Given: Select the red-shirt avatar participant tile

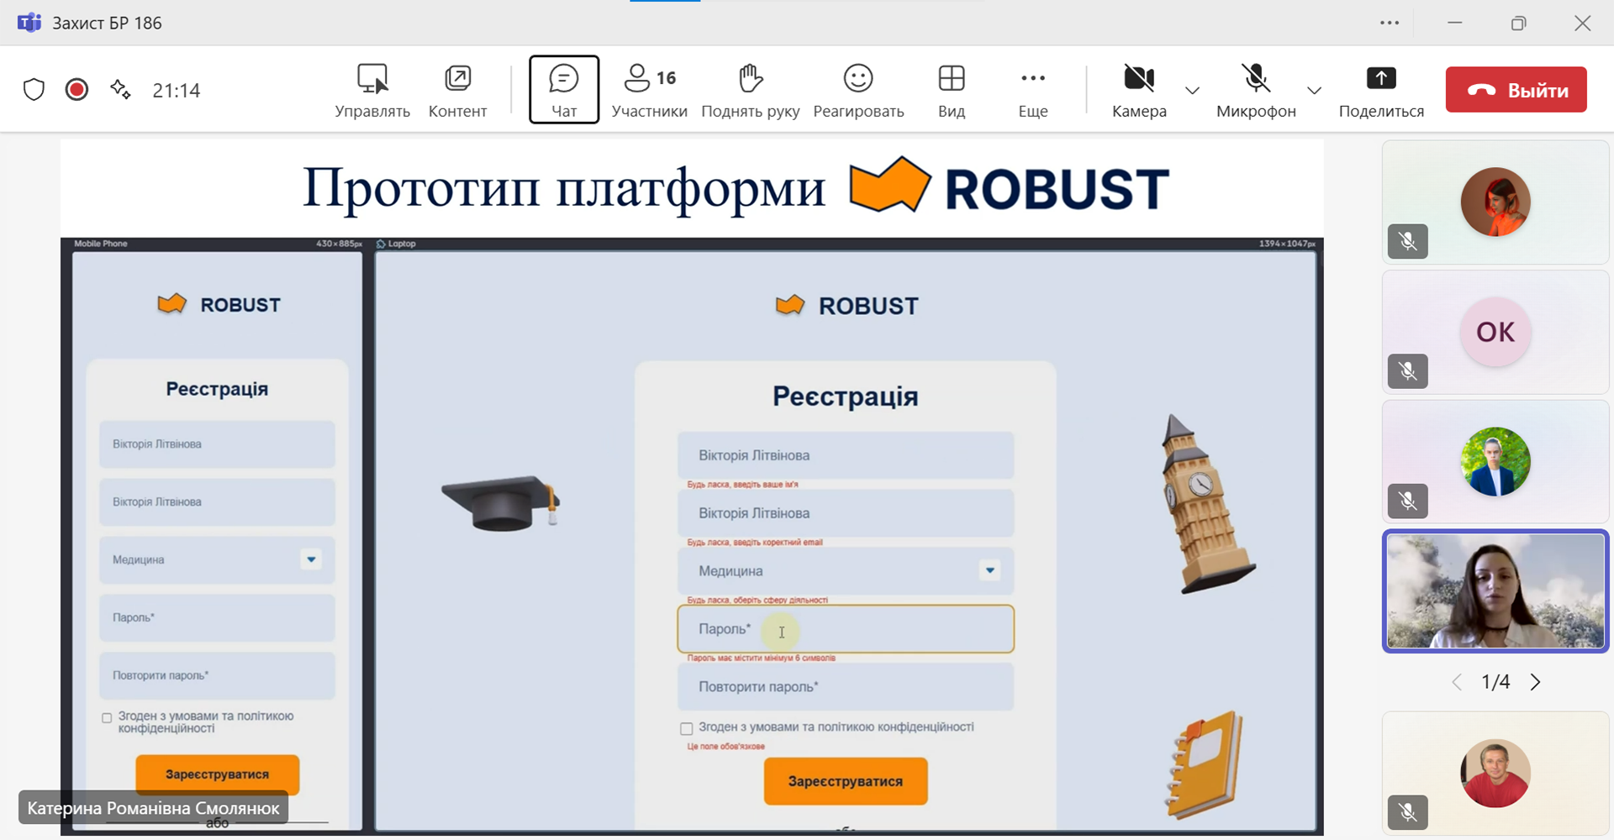Looking at the screenshot, I should pos(1495,774).
